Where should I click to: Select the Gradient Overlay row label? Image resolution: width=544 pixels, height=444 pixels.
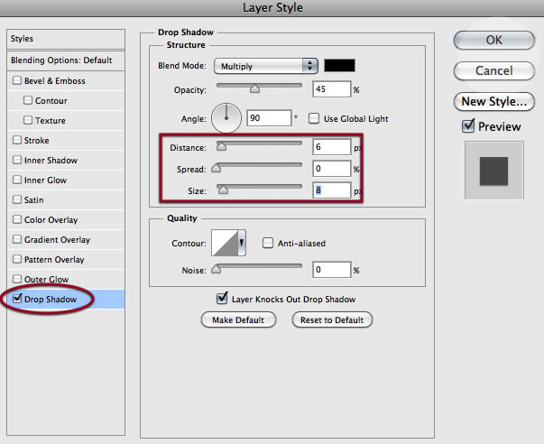[x=57, y=239]
